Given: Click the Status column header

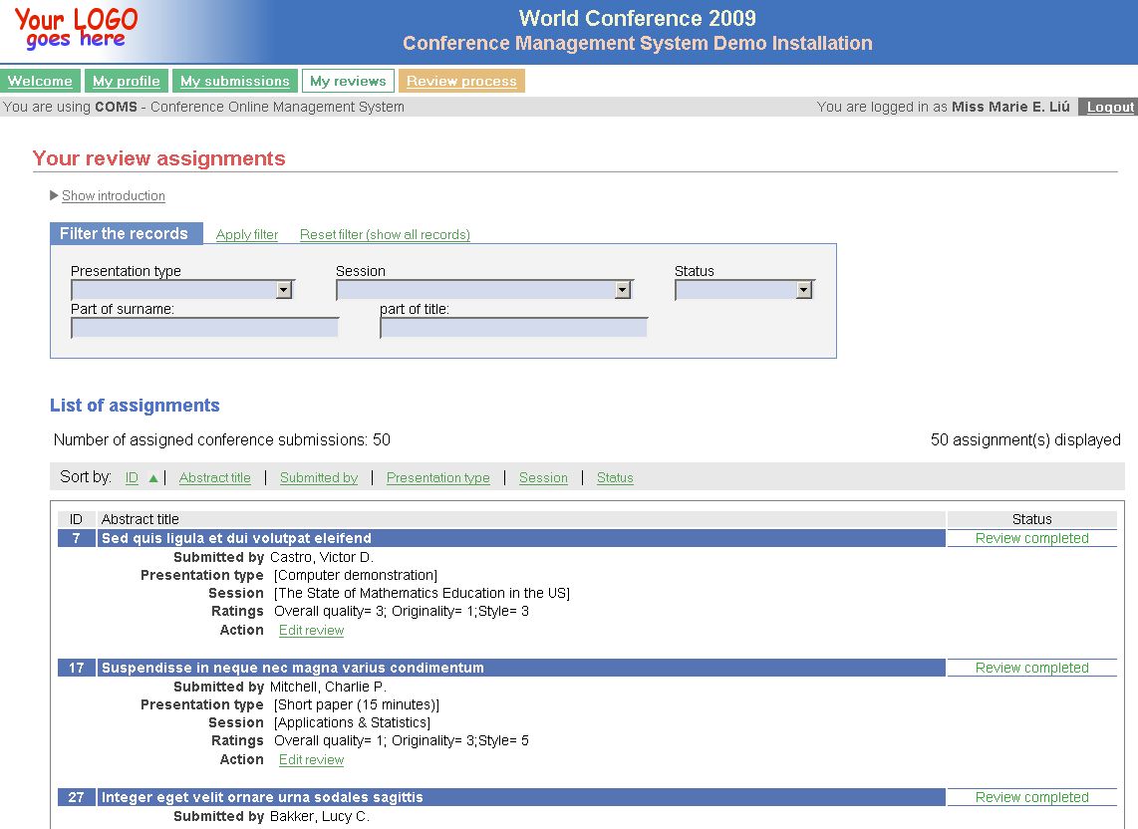Looking at the screenshot, I should 1031,519.
